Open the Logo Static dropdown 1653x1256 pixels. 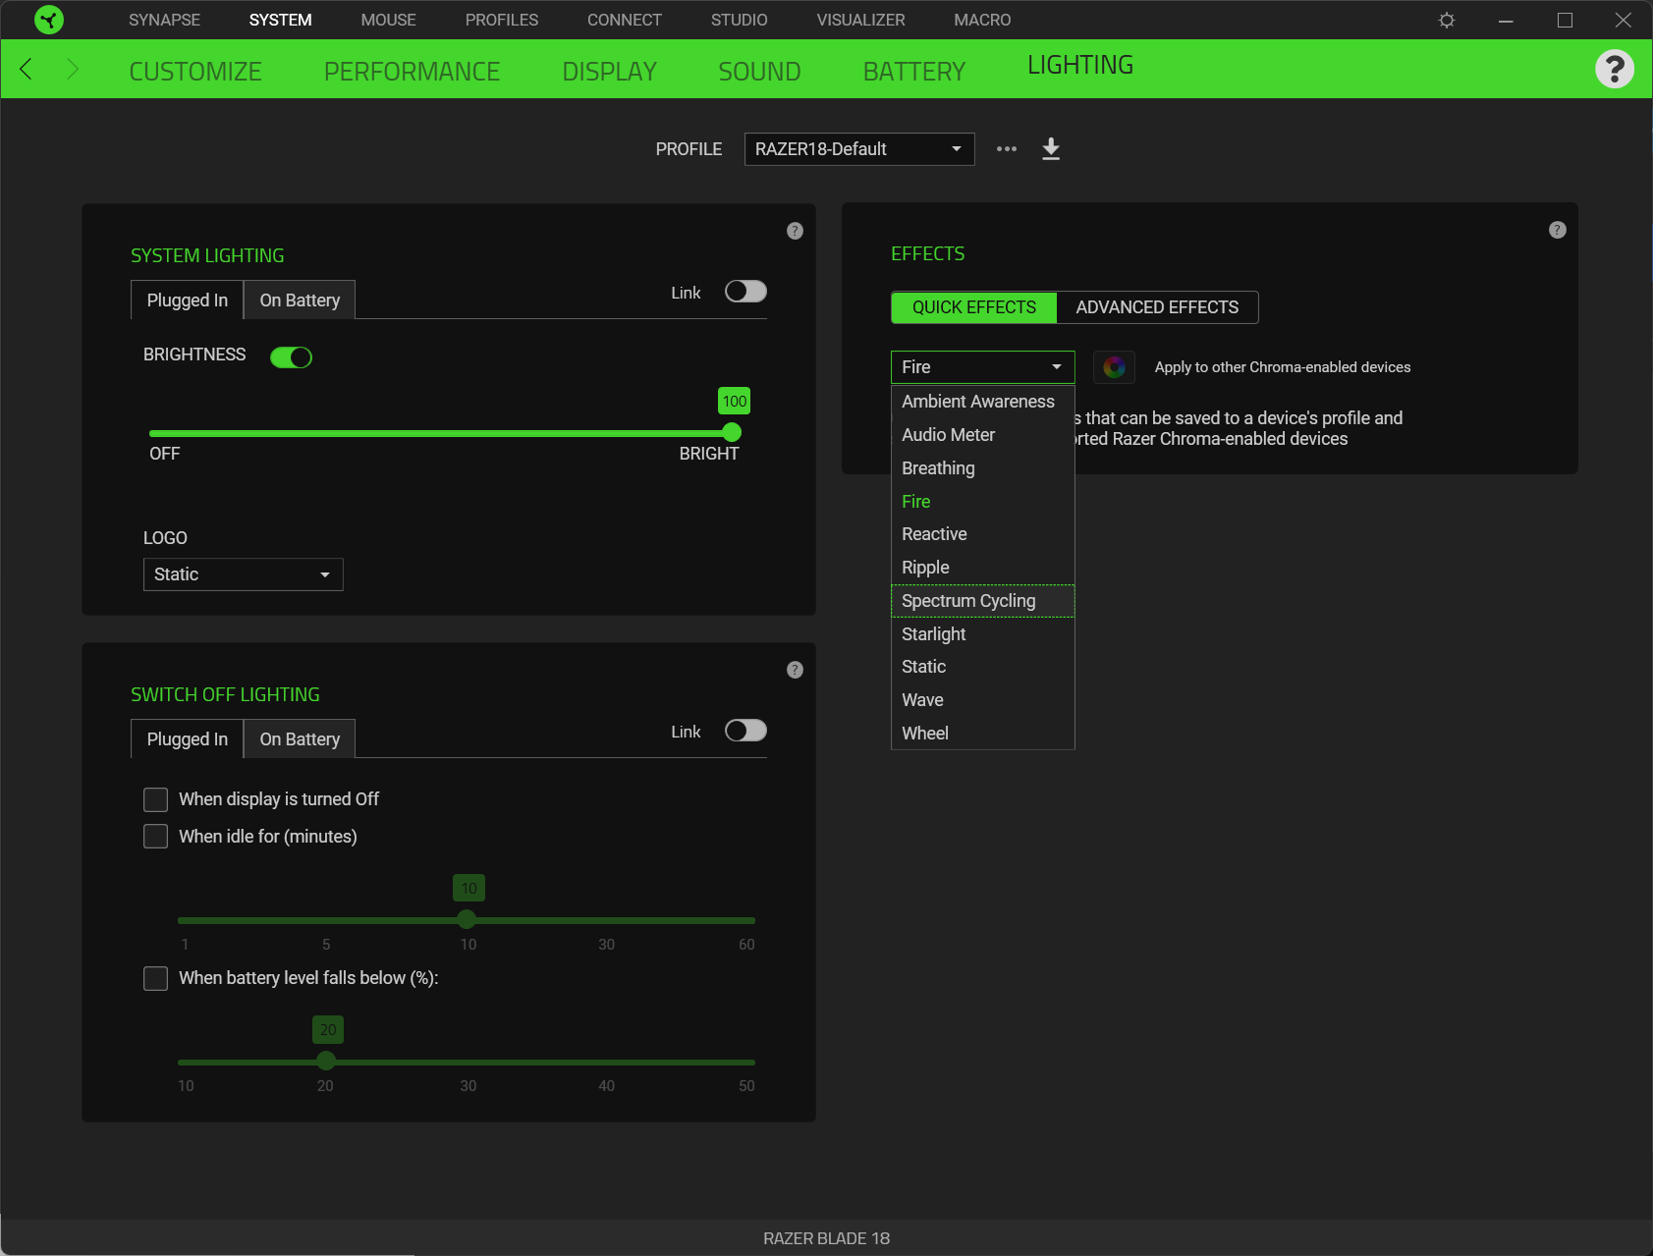pyautogui.click(x=244, y=574)
